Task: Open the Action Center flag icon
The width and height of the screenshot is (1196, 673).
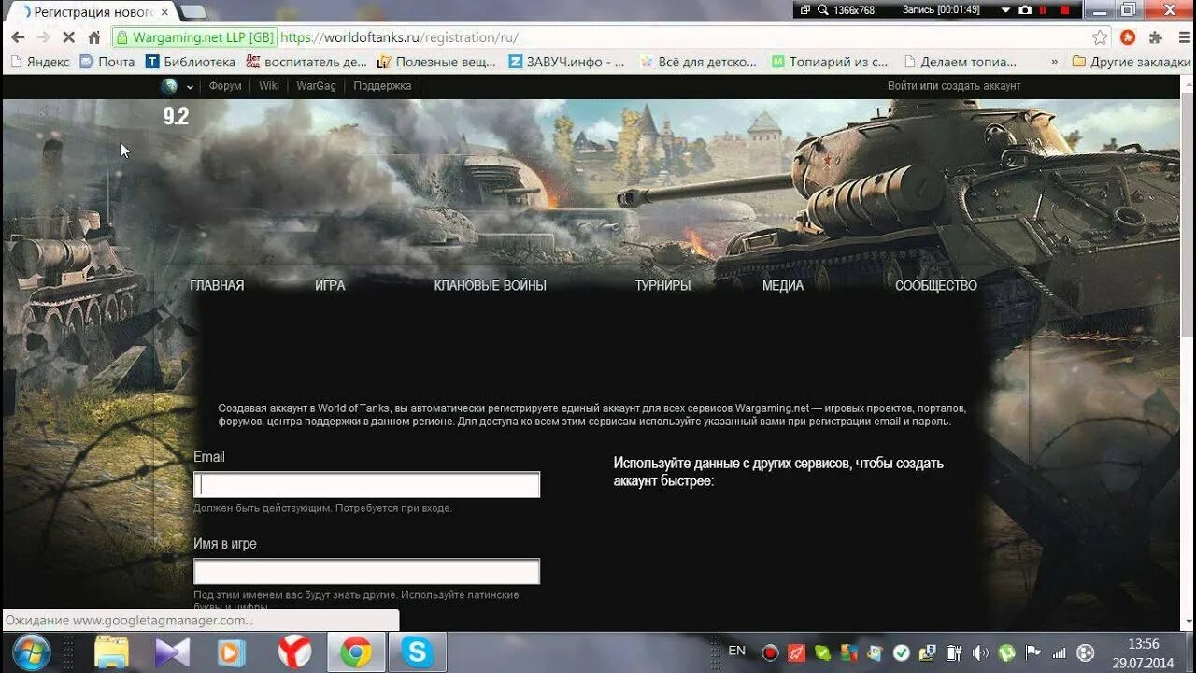Action: click(x=1032, y=652)
